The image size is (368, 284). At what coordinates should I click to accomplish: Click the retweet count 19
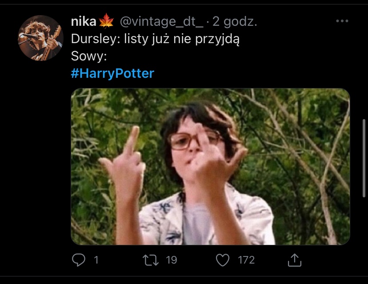(172, 260)
